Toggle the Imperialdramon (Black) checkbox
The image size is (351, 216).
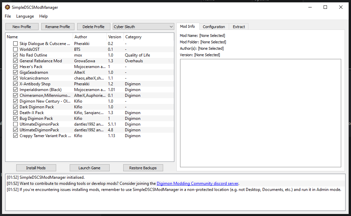point(15,89)
